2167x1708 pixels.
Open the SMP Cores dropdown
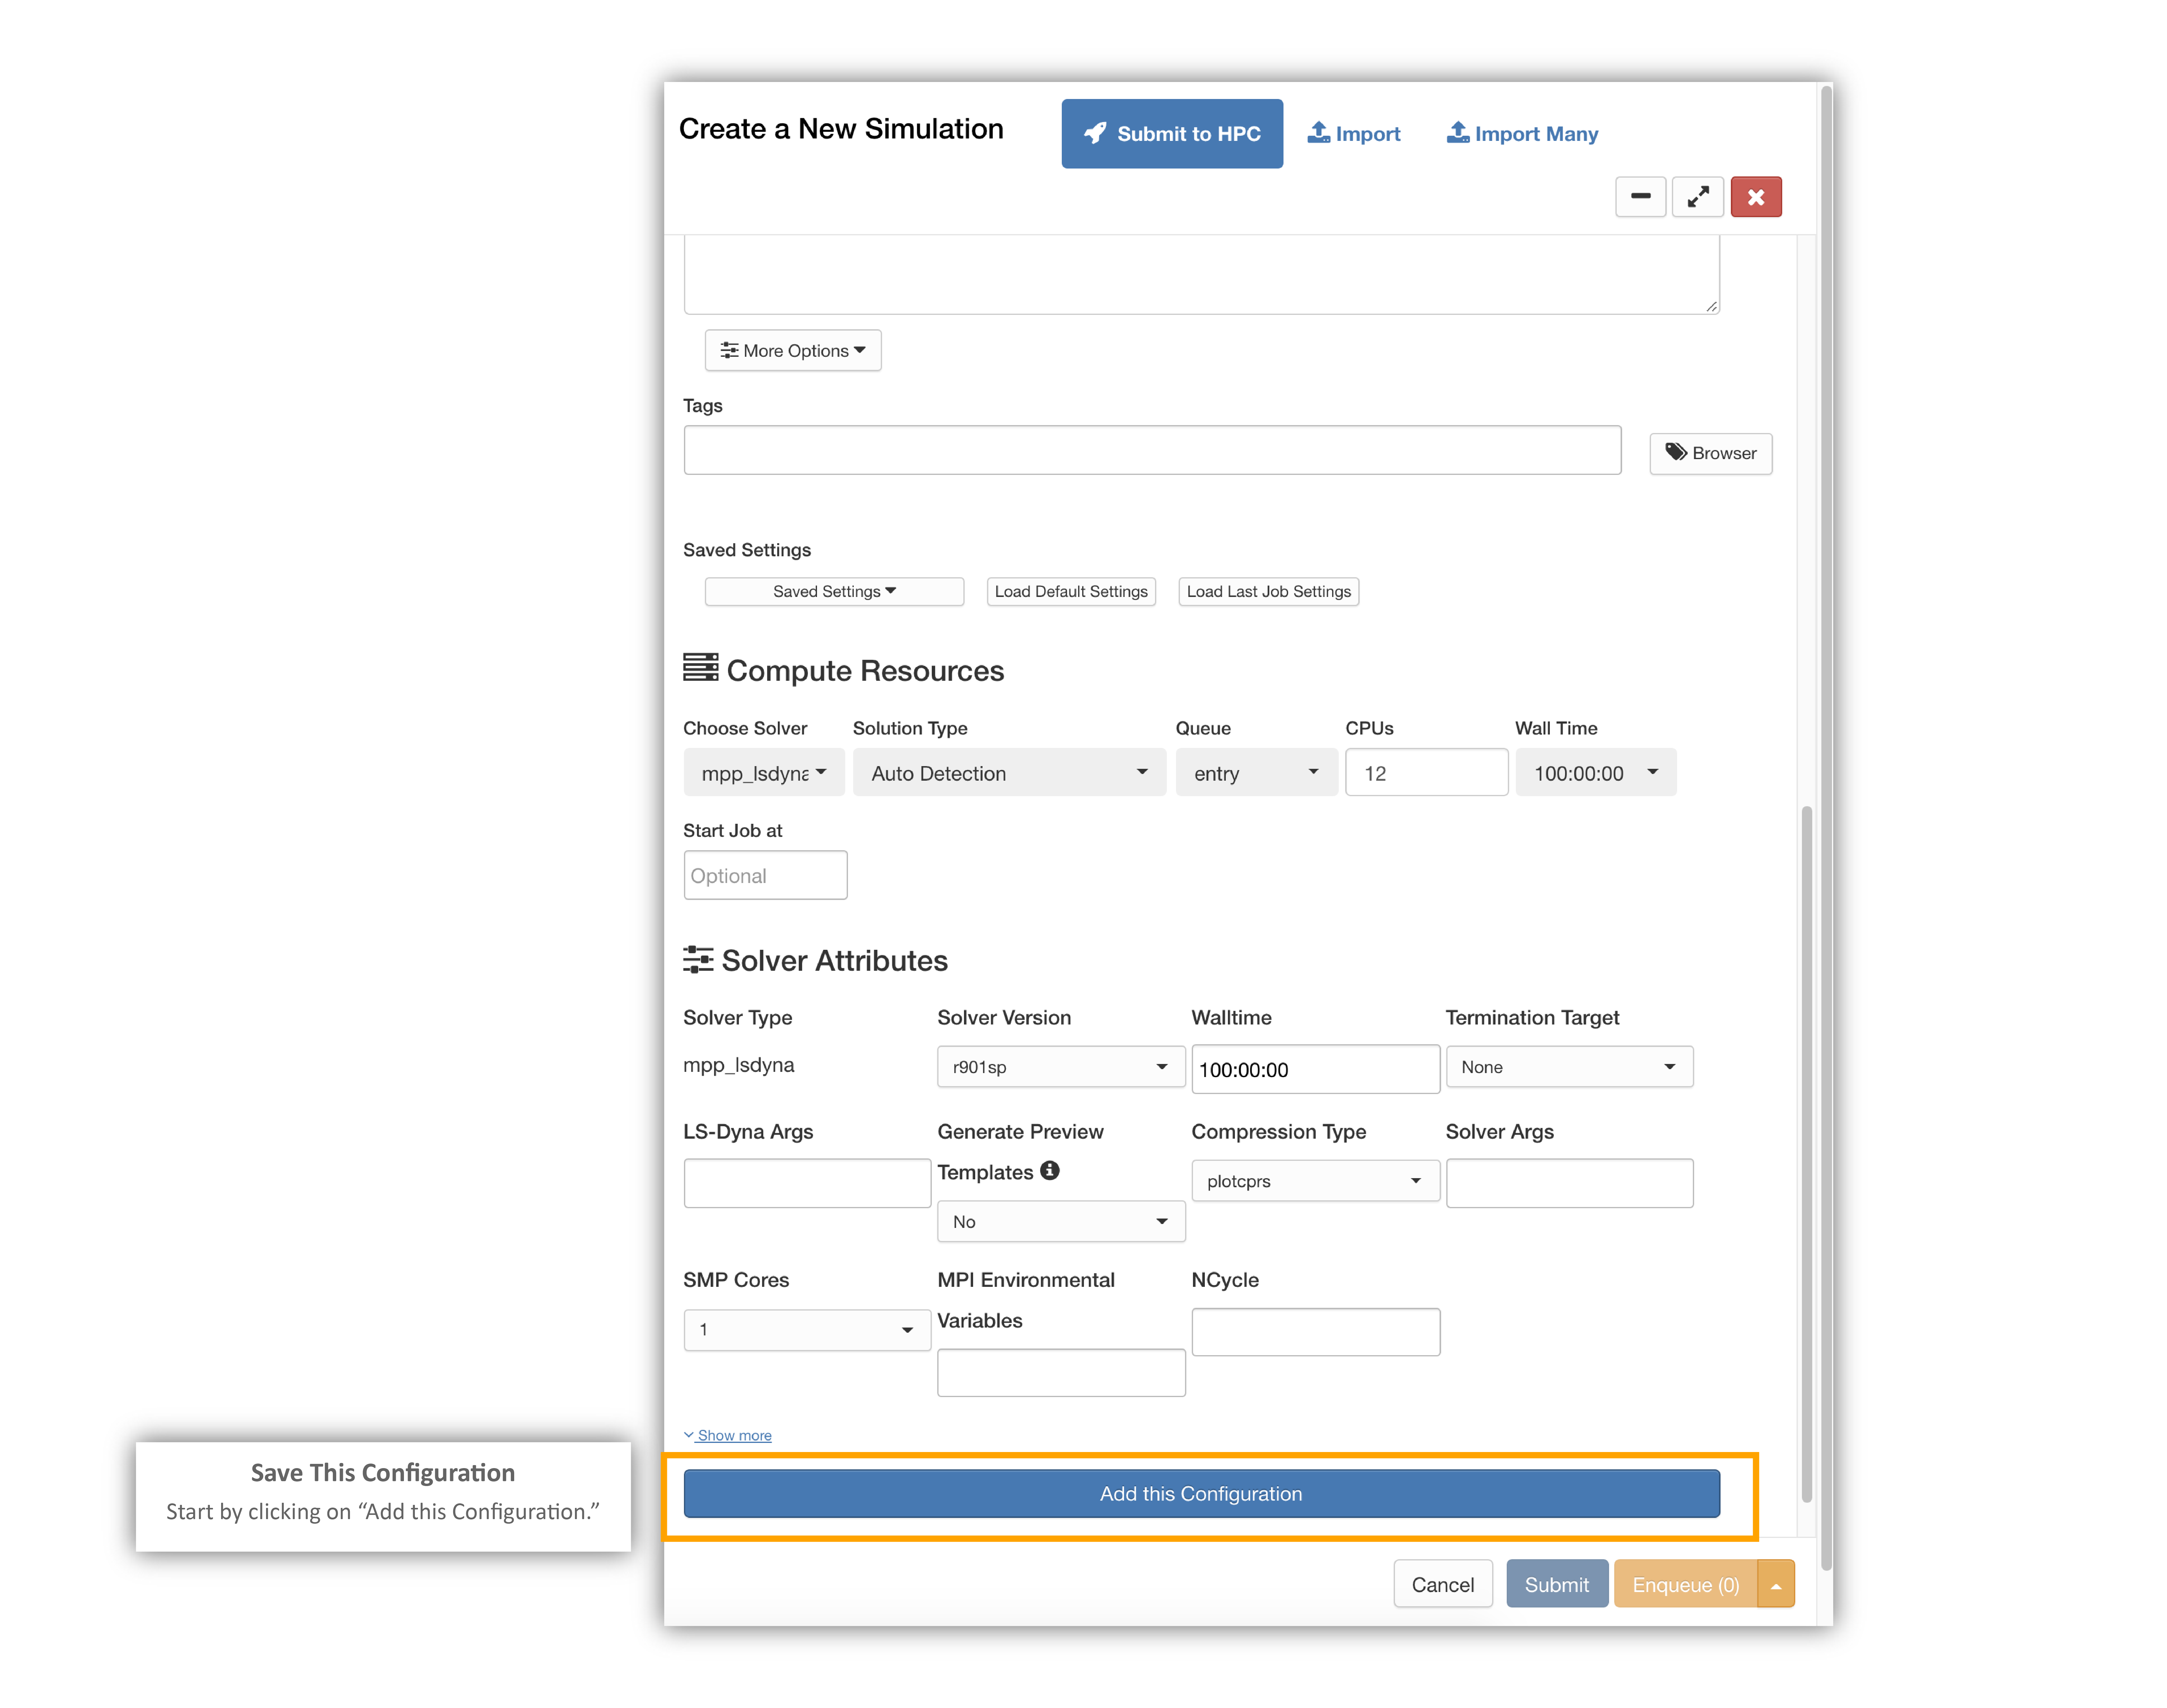[807, 1330]
